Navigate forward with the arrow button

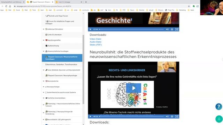[x=2, y=6]
